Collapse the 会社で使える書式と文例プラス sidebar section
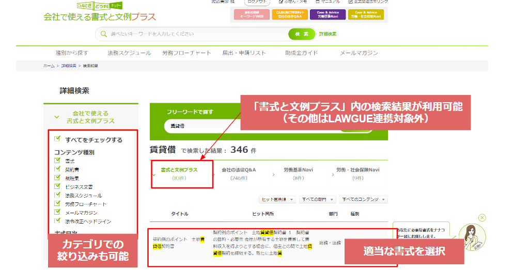Viewport: 529px width, 270px height. pyautogui.click(x=58, y=117)
